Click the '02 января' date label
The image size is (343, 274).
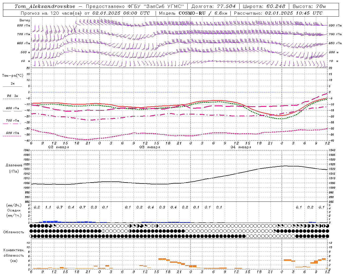click(x=58, y=147)
